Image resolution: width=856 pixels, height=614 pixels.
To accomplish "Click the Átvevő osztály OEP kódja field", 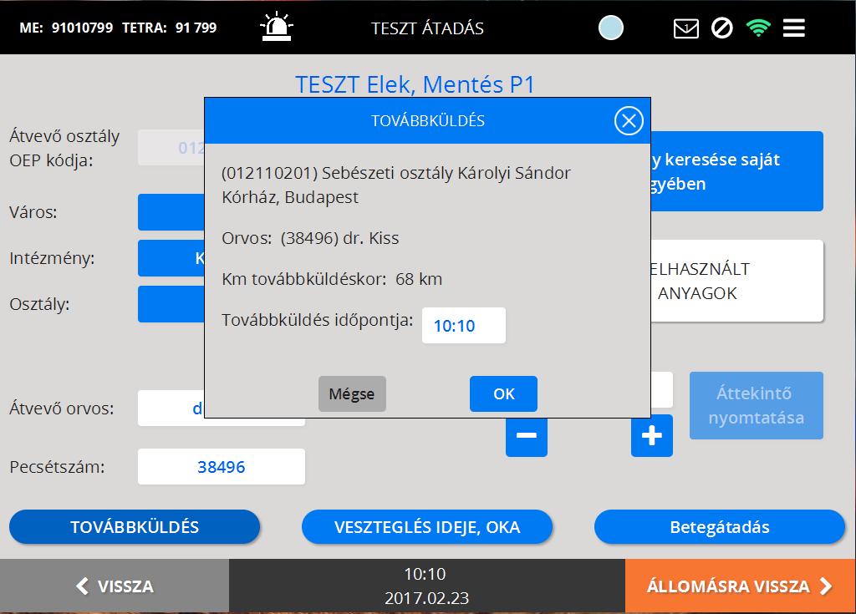I will 171,147.
